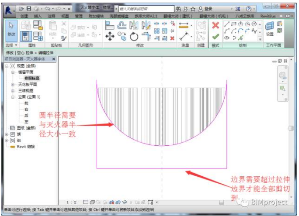
Task: Click the 设置 work plane icon
Action: tap(270, 29)
